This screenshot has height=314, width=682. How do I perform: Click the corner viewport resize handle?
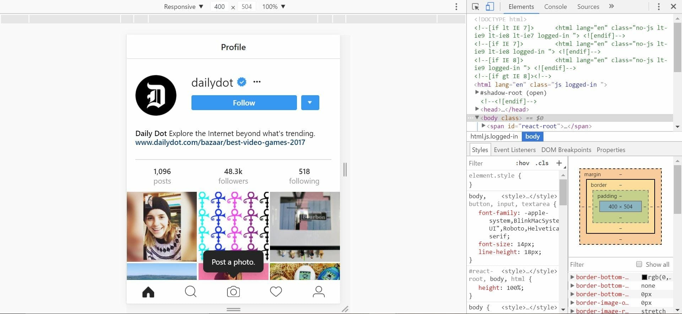345,309
